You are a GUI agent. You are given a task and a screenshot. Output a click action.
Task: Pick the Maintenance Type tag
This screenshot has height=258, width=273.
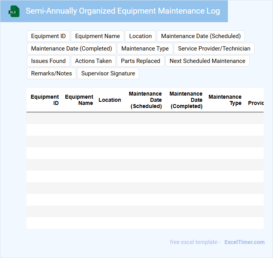(x=145, y=49)
